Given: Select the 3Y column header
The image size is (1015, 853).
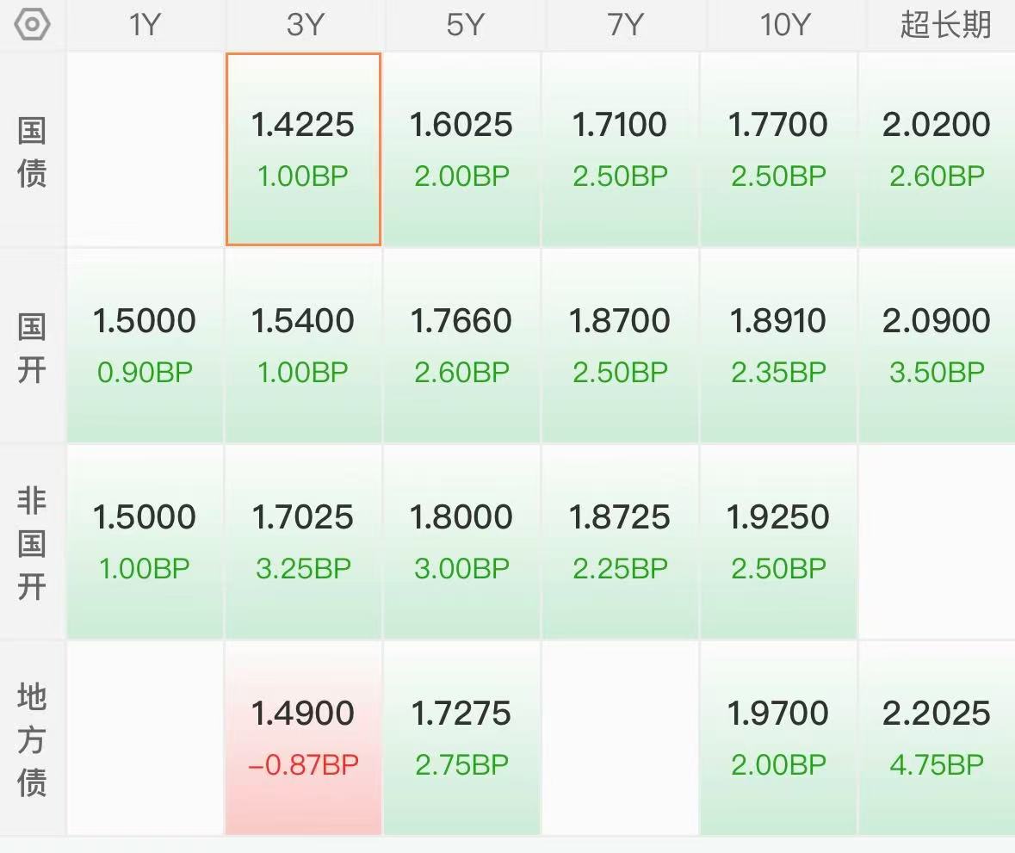Looking at the screenshot, I should (x=304, y=25).
